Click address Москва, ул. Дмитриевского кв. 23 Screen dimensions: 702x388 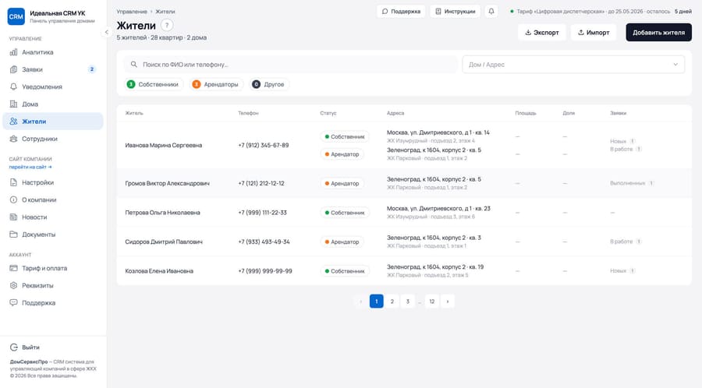pos(438,208)
